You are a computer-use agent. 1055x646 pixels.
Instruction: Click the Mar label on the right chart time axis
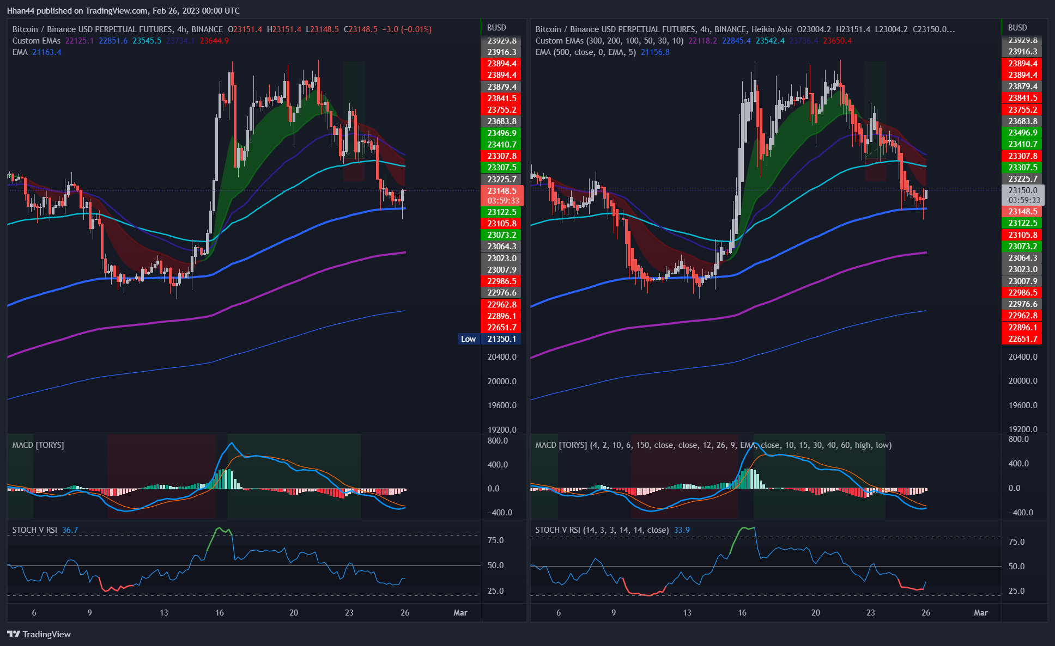981,613
